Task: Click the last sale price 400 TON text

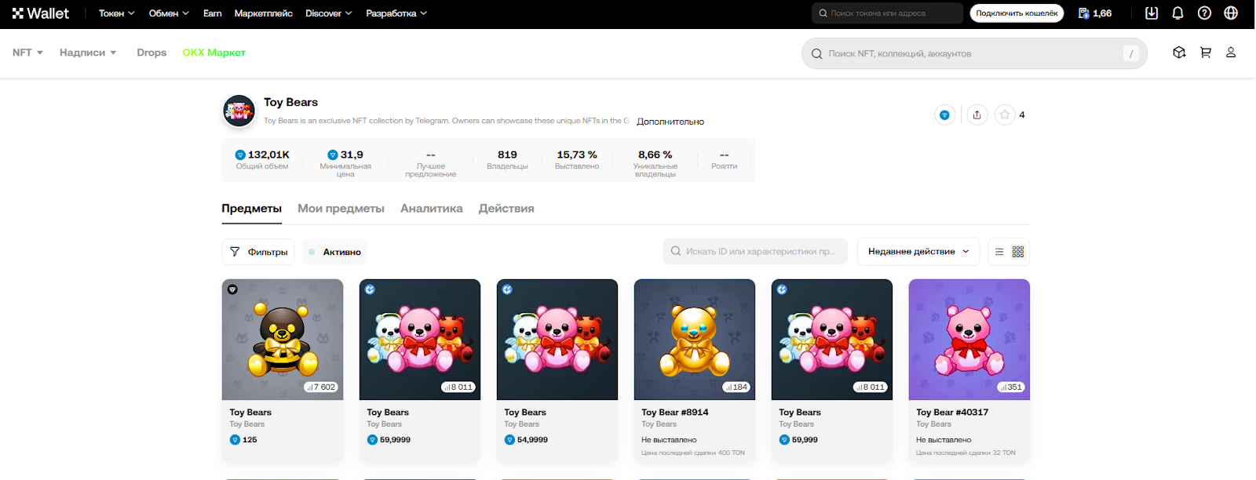Action: click(693, 453)
